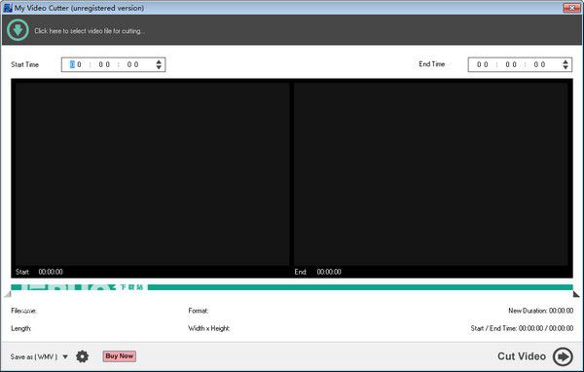This screenshot has width=584, height=372.
Task: Click the Cut Video text button
Action: [x=522, y=356]
